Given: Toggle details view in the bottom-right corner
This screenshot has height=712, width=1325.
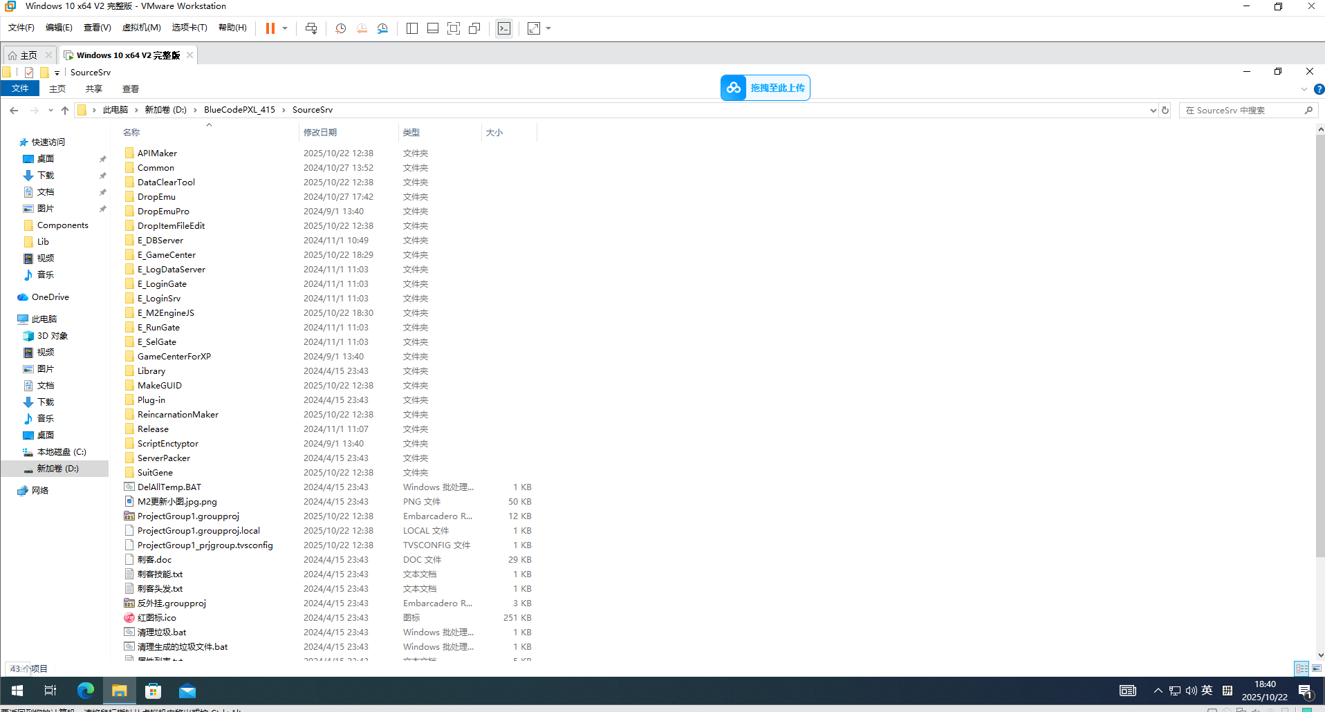Looking at the screenshot, I should [x=1301, y=668].
